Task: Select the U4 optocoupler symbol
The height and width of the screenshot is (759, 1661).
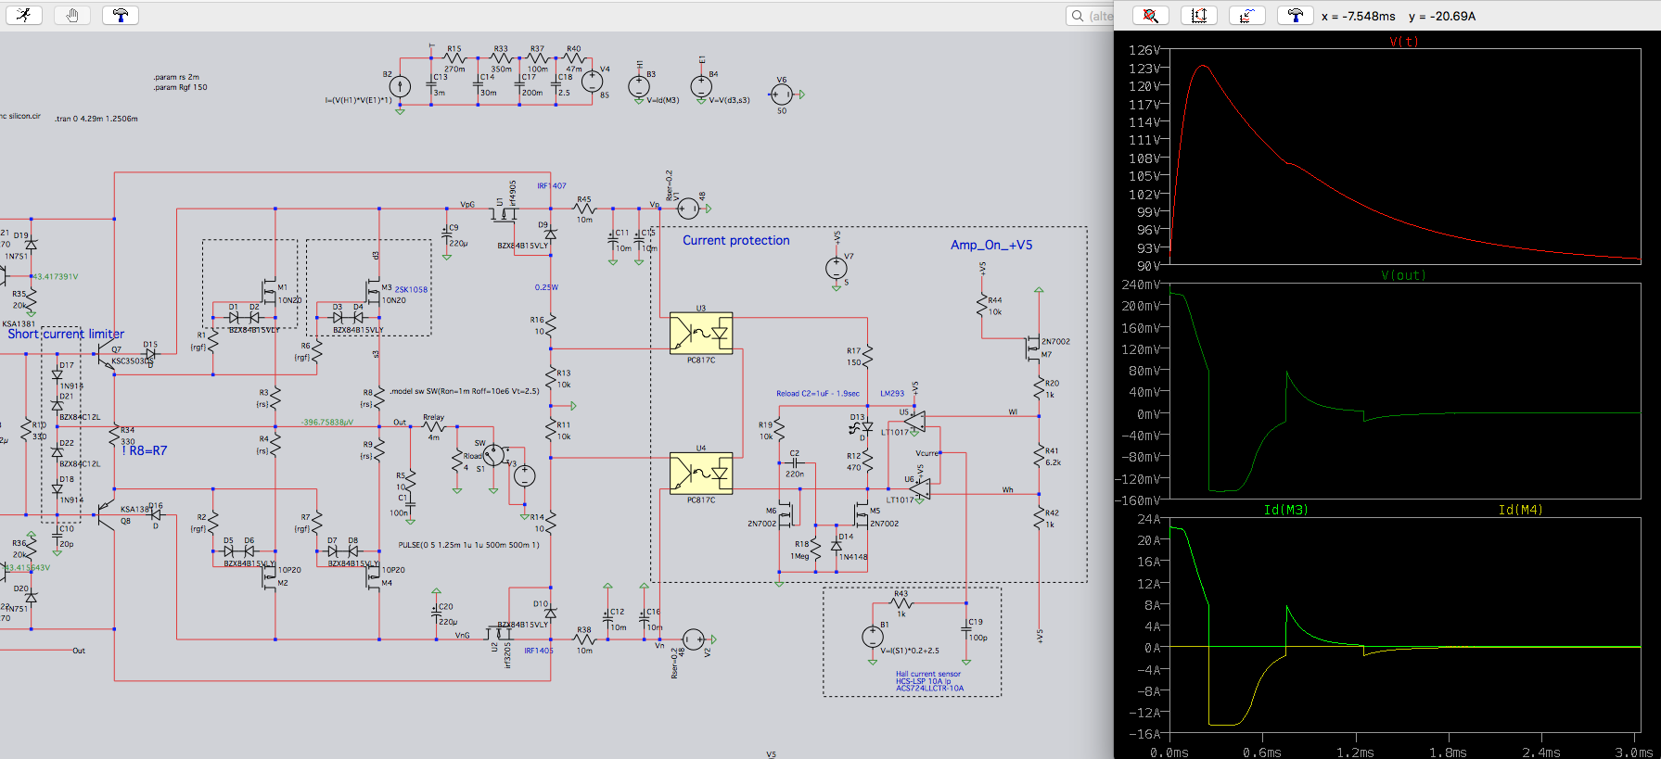Action: (x=701, y=473)
